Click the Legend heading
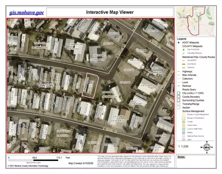This screenshot has width=222, height=174. point(182,39)
